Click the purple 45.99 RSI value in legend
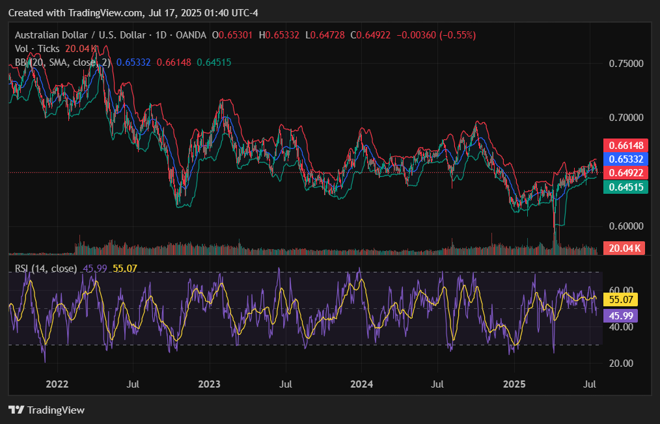 click(95, 269)
